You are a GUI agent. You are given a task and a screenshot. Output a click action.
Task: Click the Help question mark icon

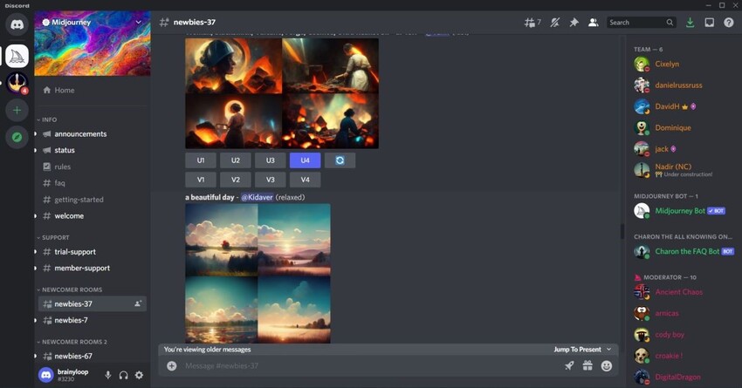(729, 22)
